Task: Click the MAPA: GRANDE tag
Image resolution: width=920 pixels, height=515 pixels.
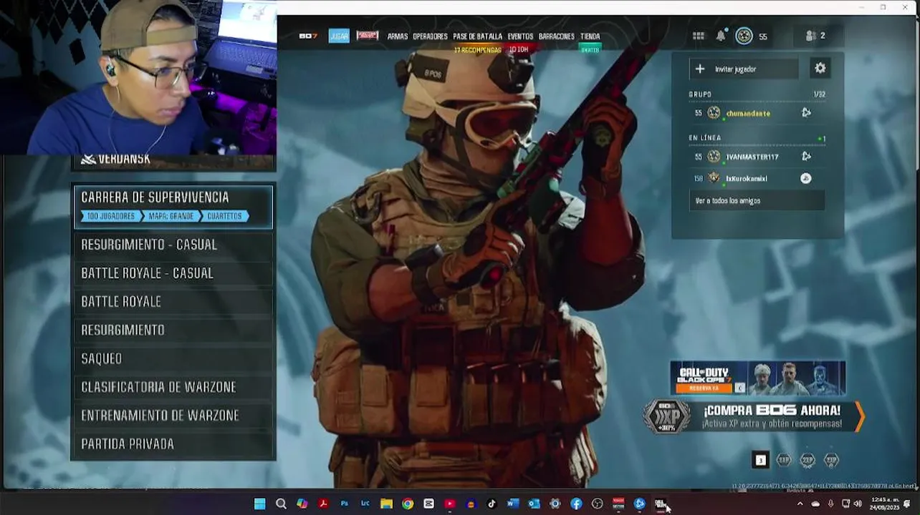Action: click(171, 216)
